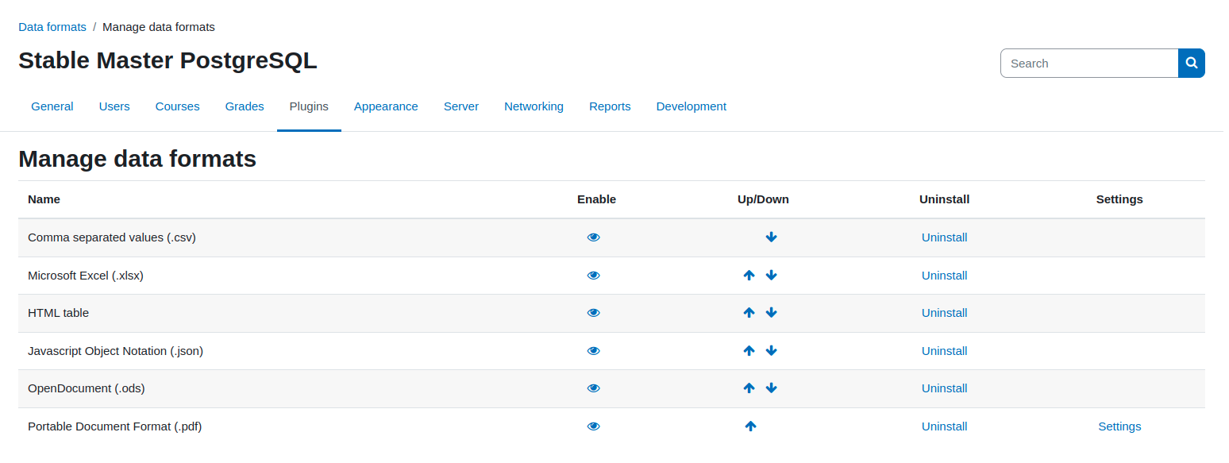Click the 'Settings' column header
This screenshot has height=463, width=1229.
(1119, 199)
